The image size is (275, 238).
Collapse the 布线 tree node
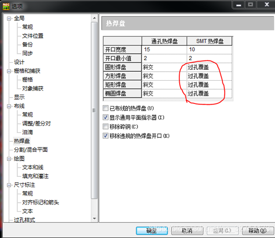(9, 106)
